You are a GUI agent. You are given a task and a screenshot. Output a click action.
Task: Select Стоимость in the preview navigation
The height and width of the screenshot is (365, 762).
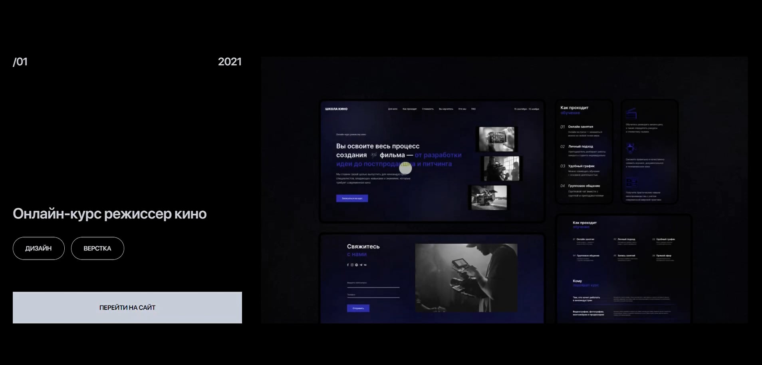coord(428,109)
